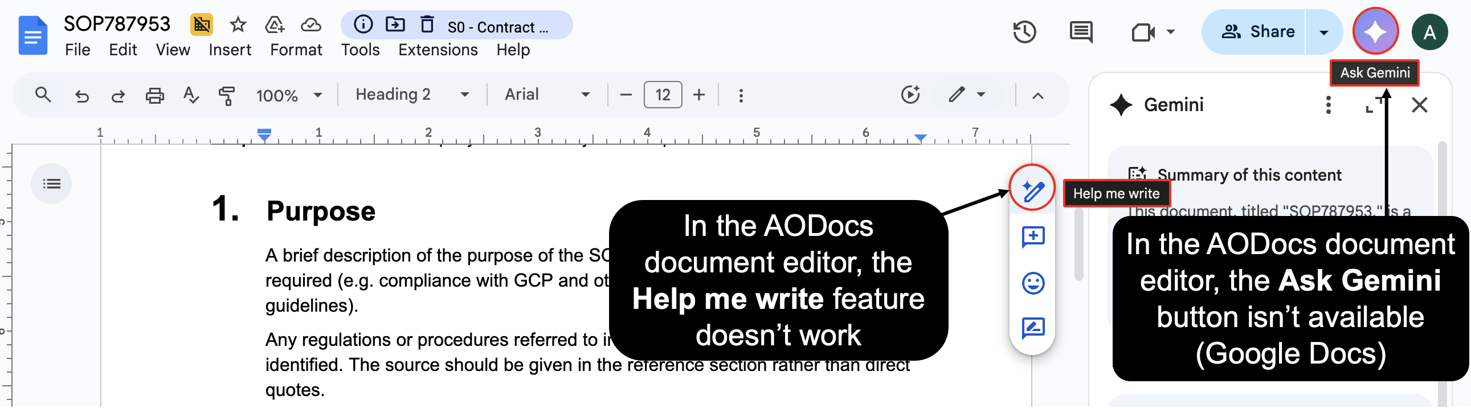
Task: Print the document
Action: pos(154,95)
